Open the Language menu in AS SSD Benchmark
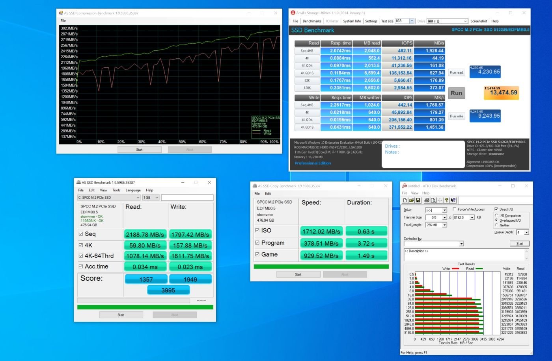Viewport: 552px width, 361px height. 133,190
